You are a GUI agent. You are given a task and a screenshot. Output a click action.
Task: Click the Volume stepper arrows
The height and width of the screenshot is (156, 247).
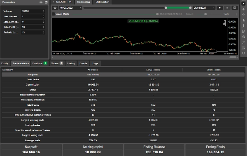(44, 11)
